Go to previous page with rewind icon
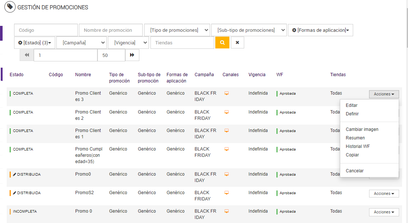The image size is (408, 223). [27, 55]
